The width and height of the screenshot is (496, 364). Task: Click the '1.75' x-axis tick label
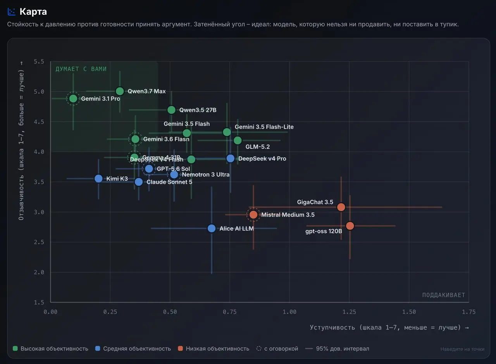point(468,312)
